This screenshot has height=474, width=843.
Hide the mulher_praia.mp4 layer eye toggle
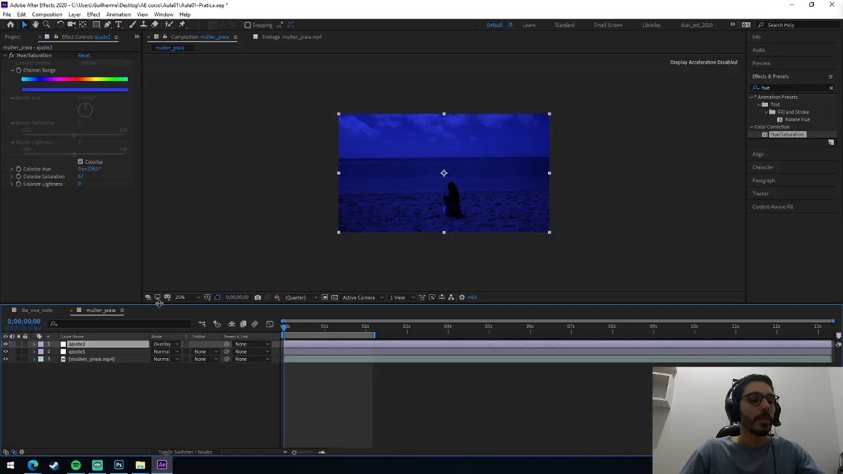(x=6, y=359)
